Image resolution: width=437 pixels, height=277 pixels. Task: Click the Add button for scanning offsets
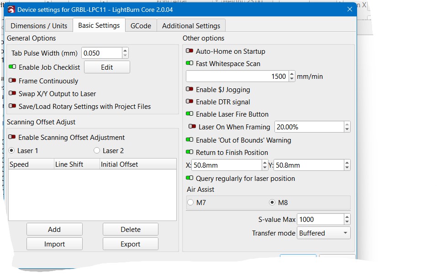tap(54, 229)
